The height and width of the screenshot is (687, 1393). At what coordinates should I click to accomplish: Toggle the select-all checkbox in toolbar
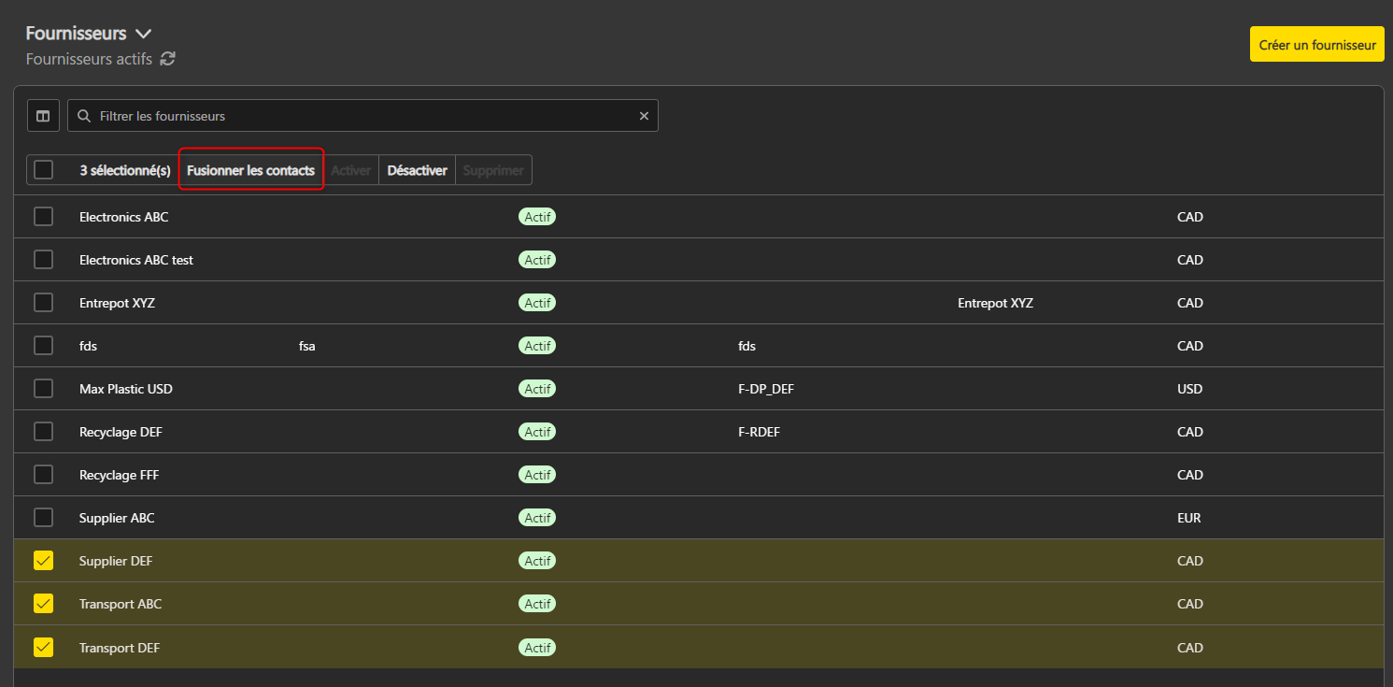point(44,170)
